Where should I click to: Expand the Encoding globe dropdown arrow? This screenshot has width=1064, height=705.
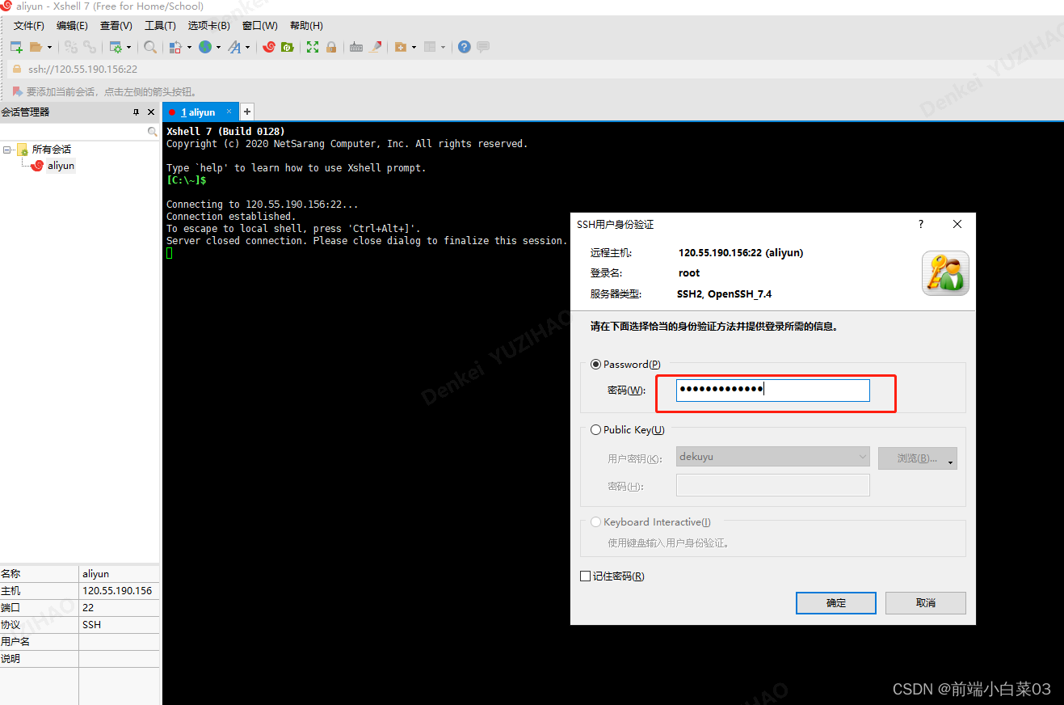pos(218,47)
